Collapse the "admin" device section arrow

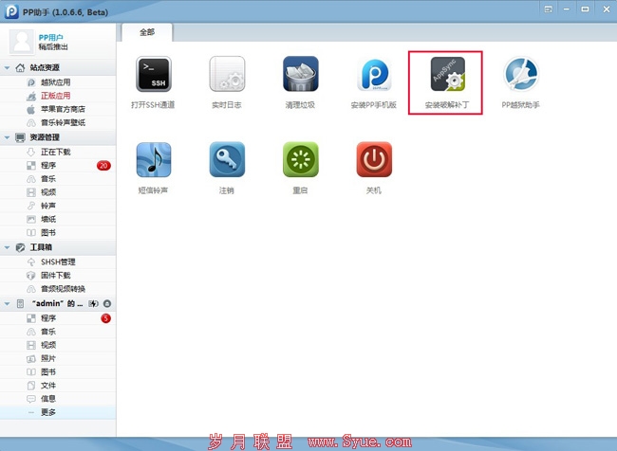coord(7,304)
